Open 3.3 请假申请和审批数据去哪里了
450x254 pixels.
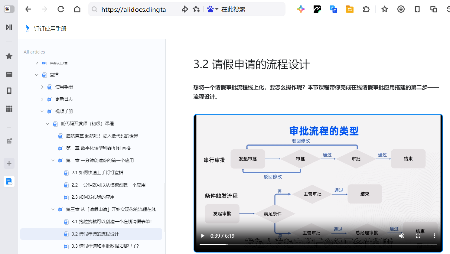click(x=105, y=246)
